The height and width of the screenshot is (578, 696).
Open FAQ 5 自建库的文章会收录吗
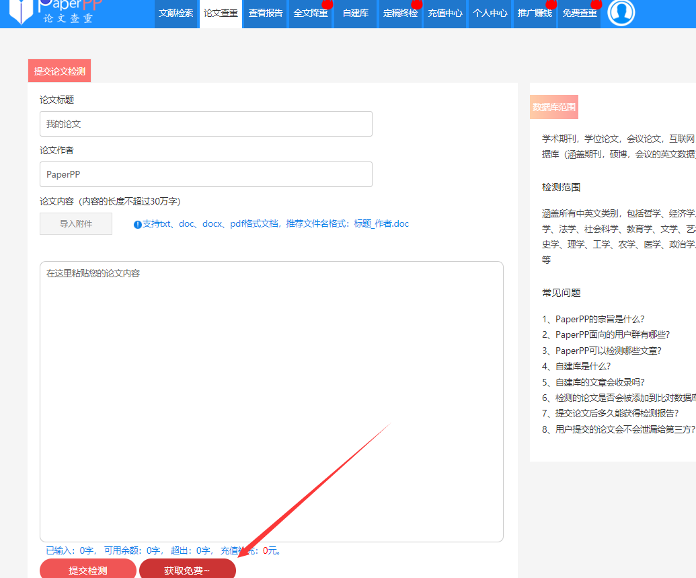(x=593, y=382)
